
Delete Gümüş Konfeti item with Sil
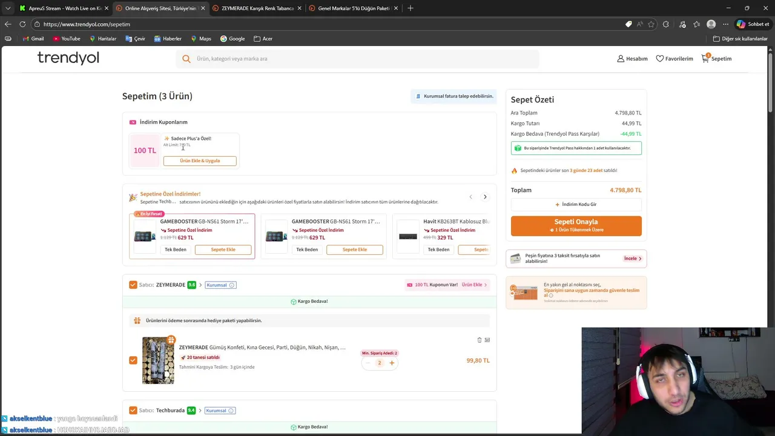point(483,340)
